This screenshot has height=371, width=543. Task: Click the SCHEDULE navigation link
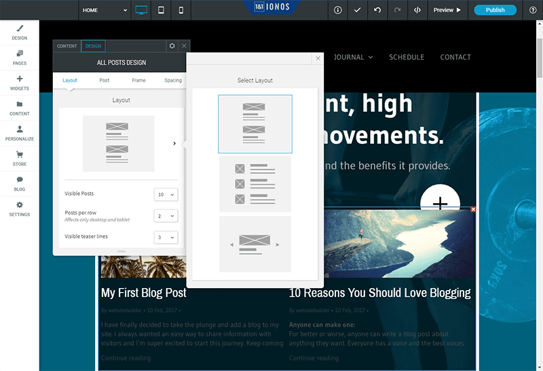[x=406, y=57]
